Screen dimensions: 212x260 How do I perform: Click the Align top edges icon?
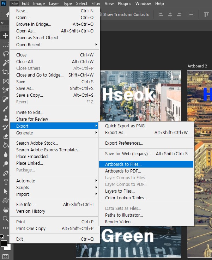tap(206, 14)
